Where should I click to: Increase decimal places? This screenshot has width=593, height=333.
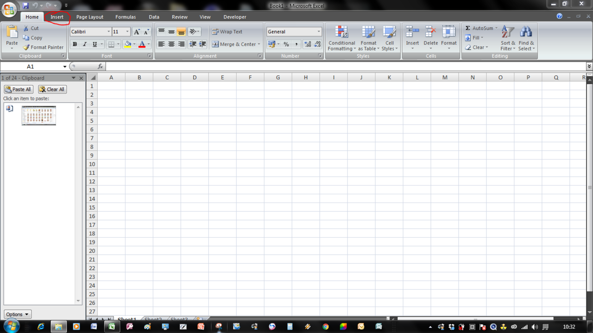click(308, 44)
